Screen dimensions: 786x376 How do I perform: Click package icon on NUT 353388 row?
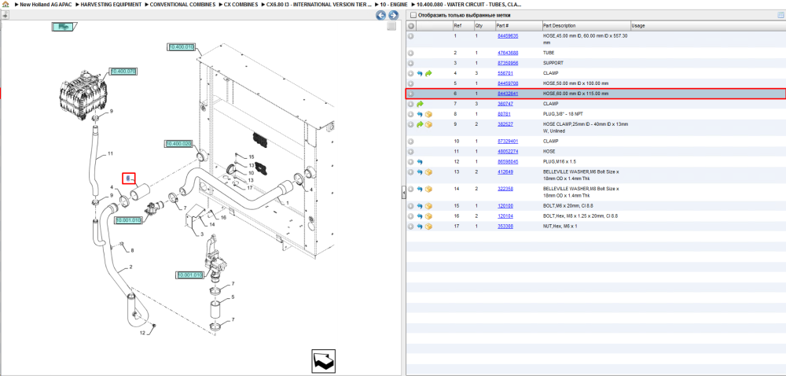point(428,227)
